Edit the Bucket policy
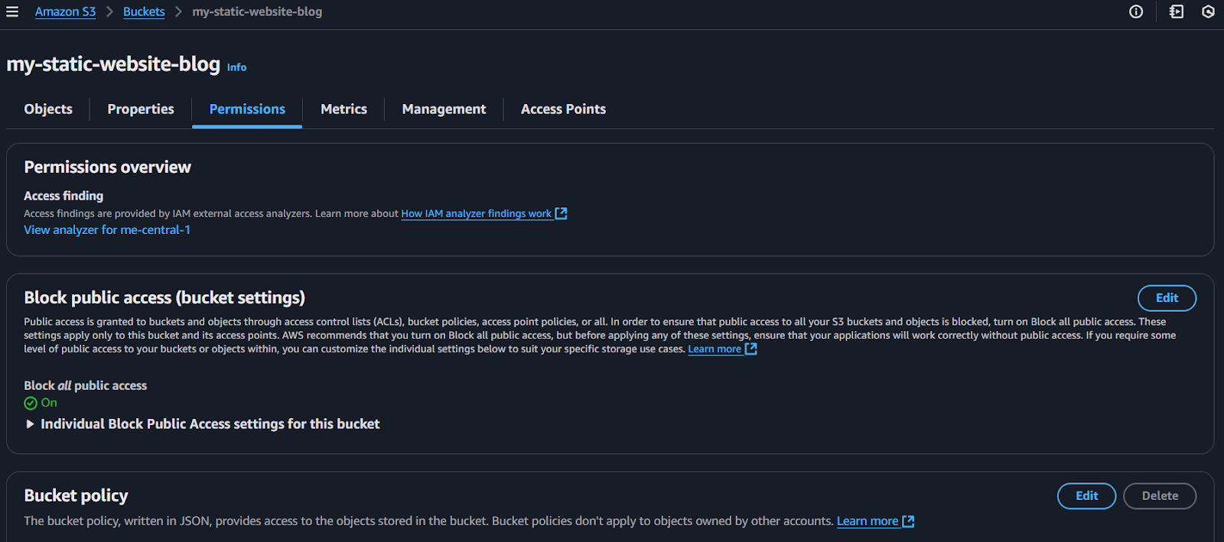1224x542 pixels. [1086, 496]
